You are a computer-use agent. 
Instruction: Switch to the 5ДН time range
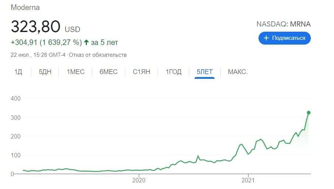45,72
